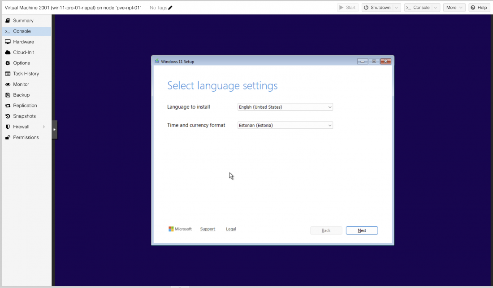Click the Replication arrows icon

pyautogui.click(x=8, y=106)
